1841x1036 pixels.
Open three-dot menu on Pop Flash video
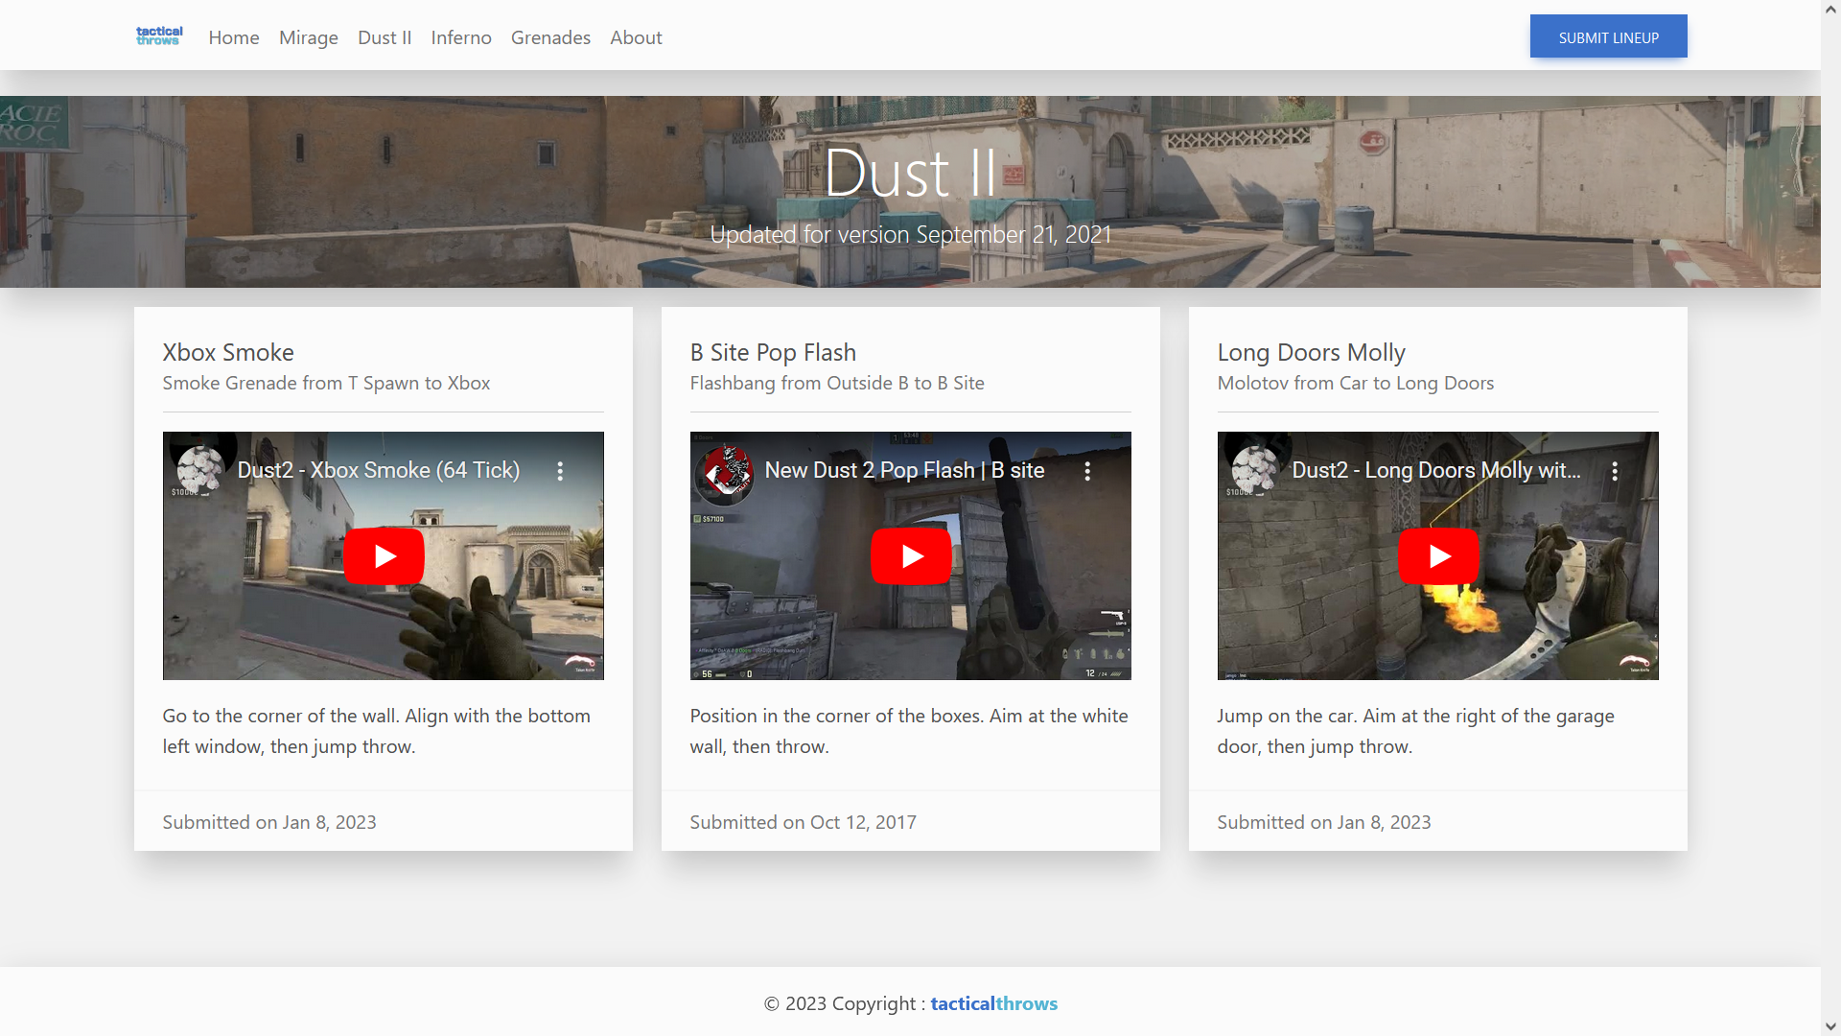click(x=1087, y=471)
